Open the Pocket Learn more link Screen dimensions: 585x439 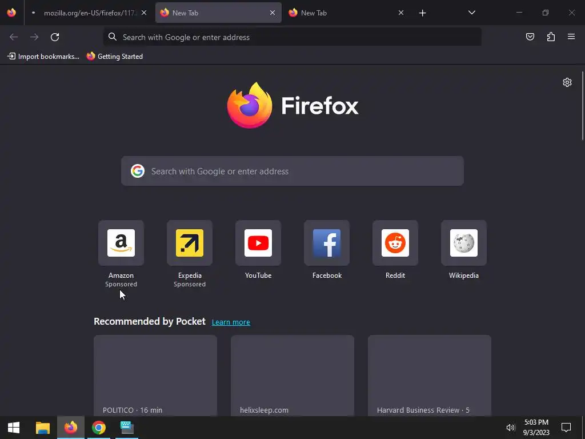[231, 322]
